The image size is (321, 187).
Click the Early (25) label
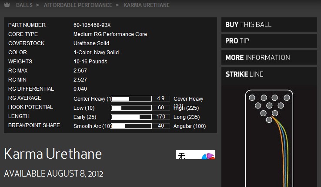[x=85, y=117]
